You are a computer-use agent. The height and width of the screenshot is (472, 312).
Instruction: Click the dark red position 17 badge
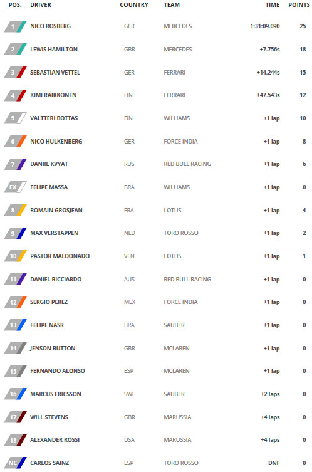[x=15, y=417]
